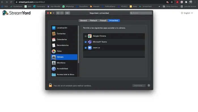Open the help question mark button
Viewport: 198px width, 112px height.
click(x=149, y=85)
